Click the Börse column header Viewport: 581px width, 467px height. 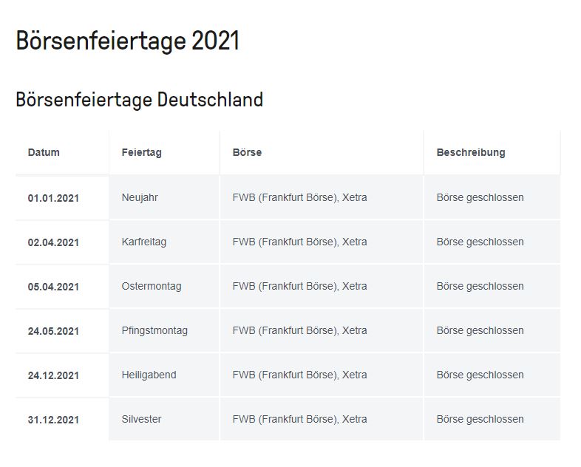click(x=247, y=153)
